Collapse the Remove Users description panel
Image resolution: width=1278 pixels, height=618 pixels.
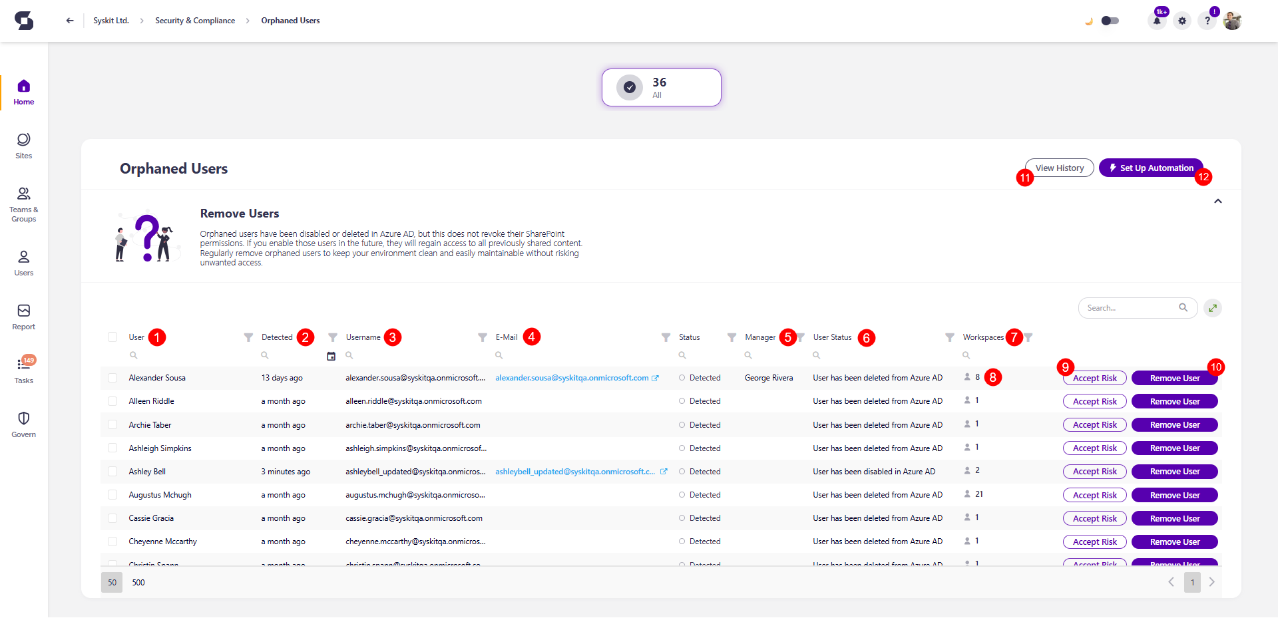tap(1218, 200)
